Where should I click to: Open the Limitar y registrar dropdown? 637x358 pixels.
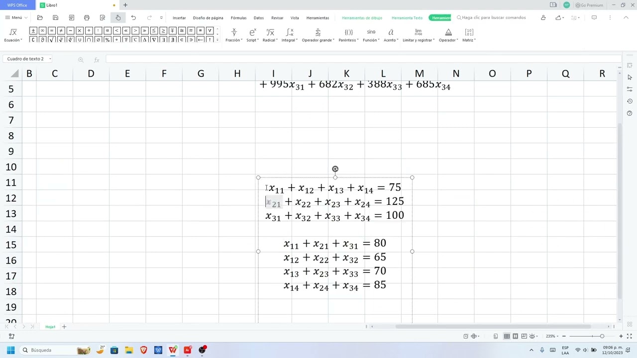pos(419,35)
